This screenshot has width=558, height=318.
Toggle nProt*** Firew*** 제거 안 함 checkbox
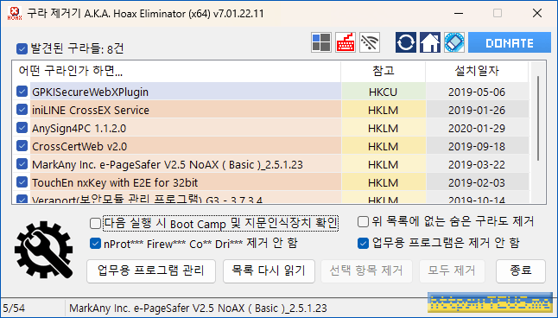click(x=95, y=244)
